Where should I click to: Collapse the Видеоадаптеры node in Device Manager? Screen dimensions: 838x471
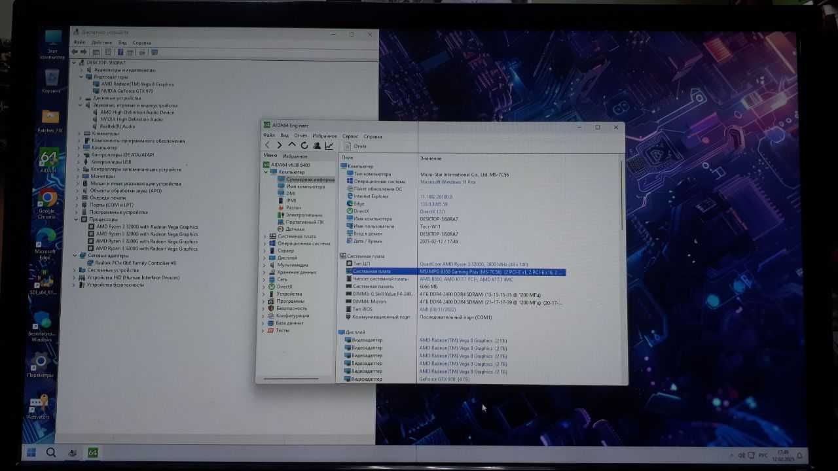click(82, 77)
